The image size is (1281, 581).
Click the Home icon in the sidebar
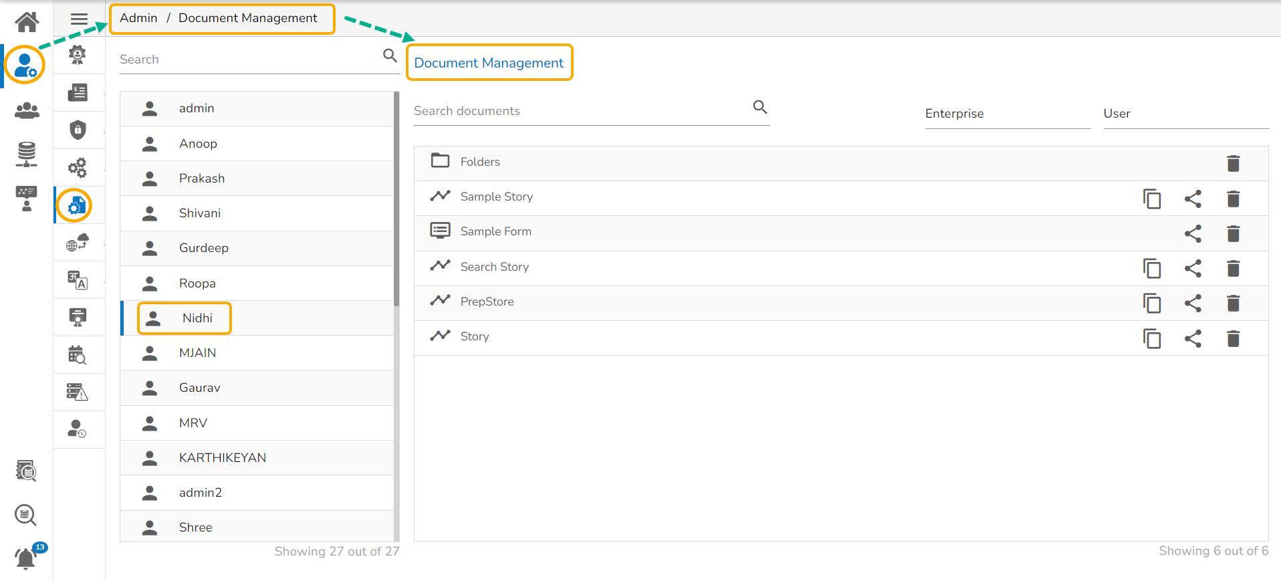(x=27, y=22)
